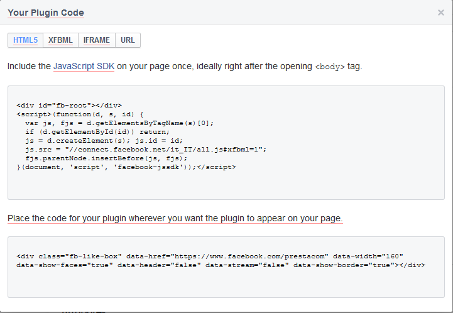Click the getElementsByTagName code line
453x313 pixels.
(x=119, y=123)
